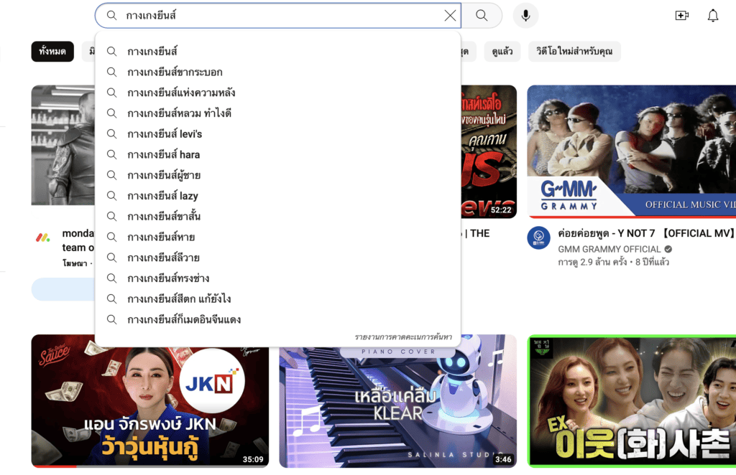Click search icon beside กางเกงยีนส์หลวม ทำไงดี suggestion
Image resolution: width=736 pixels, height=475 pixels.
111,113
